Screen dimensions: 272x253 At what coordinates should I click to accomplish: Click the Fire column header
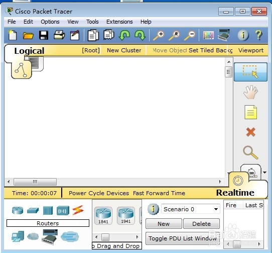(x=231, y=205)
